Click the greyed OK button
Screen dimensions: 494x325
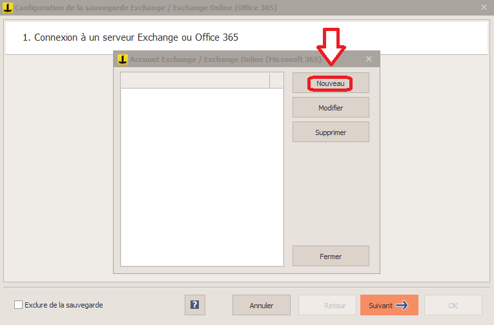[x=453, y=305]
